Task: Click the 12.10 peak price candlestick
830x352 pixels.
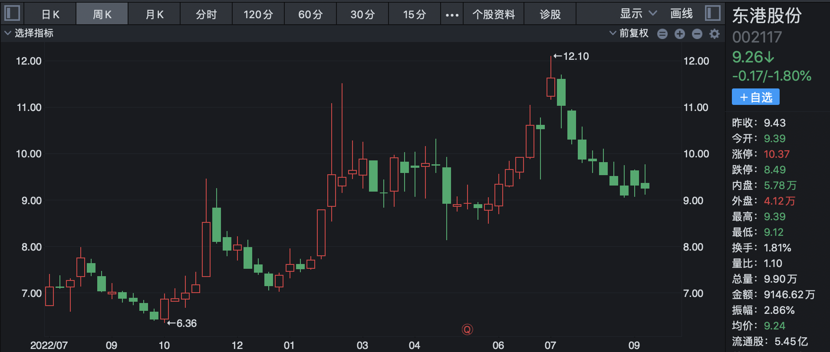Action: click(x=551, y=87)
